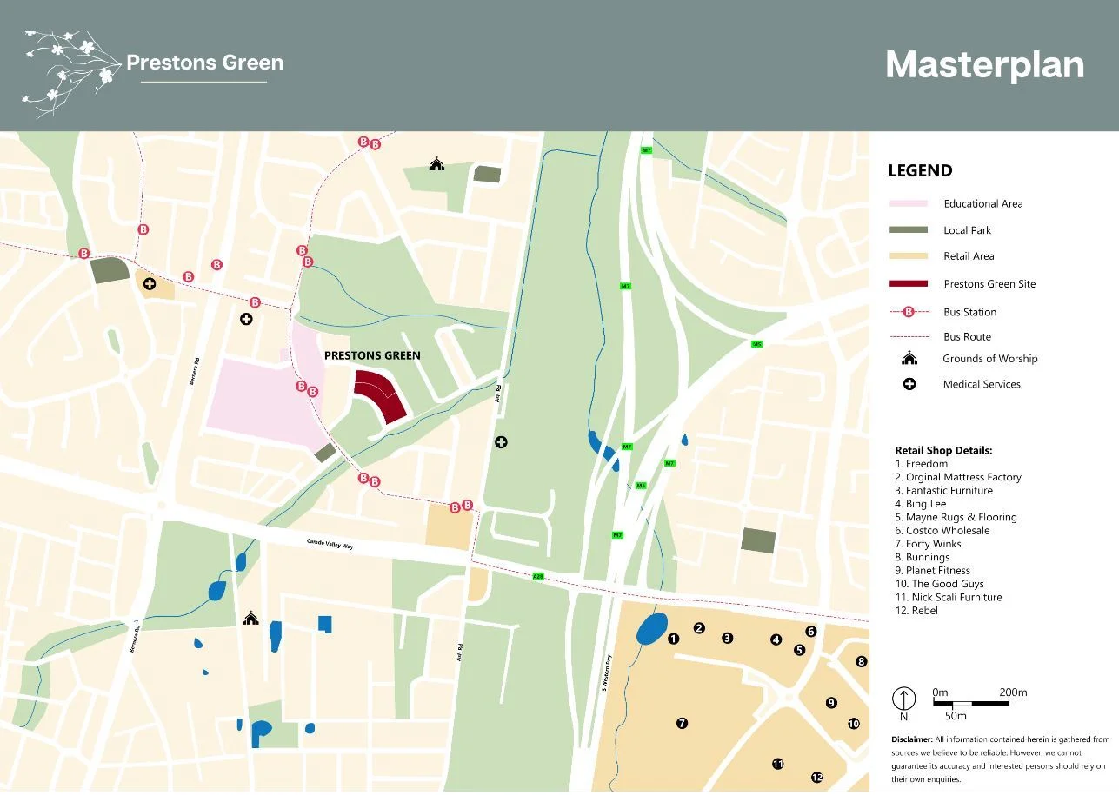This screenshot has width=1119, height=795.
Task: Click the Bus Station legend symbol
Action: (909, 312)
